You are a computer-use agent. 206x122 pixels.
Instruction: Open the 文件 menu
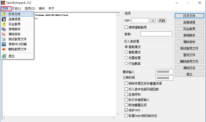point(5,9)
